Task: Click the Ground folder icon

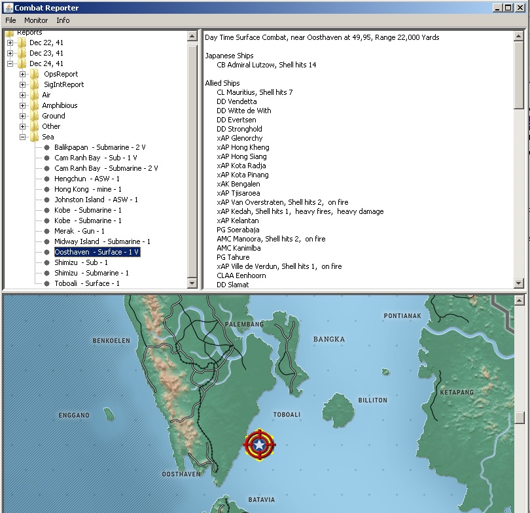Action: click(35, 116)
